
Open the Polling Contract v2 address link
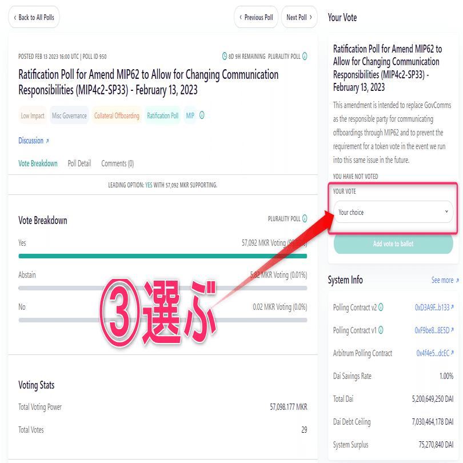[x=433, y=307]
